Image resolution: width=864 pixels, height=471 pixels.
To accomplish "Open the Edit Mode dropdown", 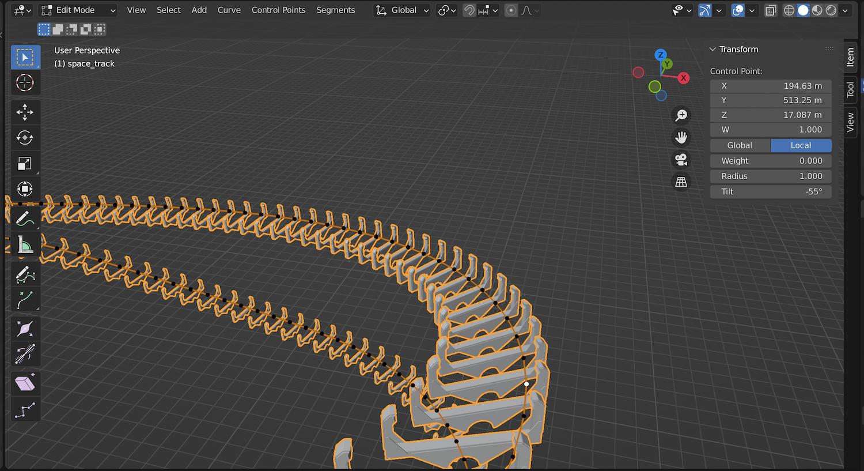I will coord(78,10).
